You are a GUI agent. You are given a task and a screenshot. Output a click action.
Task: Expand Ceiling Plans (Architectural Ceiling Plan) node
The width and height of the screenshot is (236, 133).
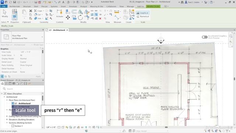coord(7,116)
